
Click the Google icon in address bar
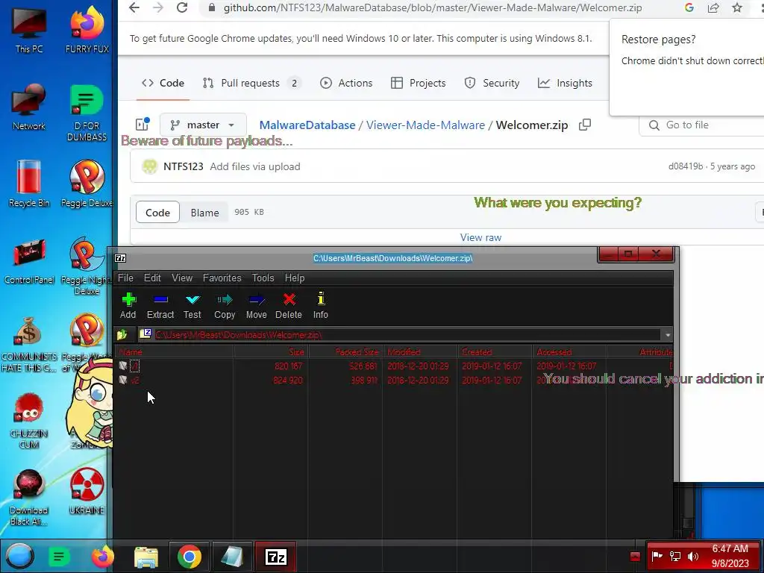(689, 7)
